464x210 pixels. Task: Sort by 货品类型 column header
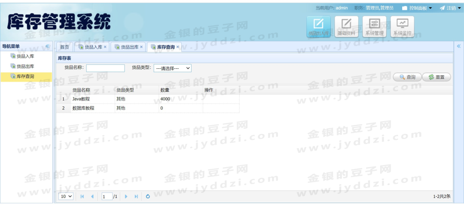(x=137, y=90)
